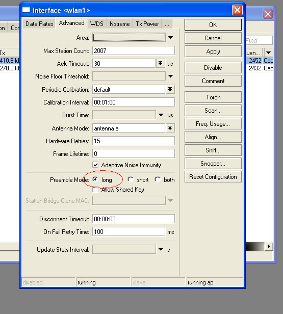Select short preamble mode
This screenshot has width=283, height=314.
(131, 179)
